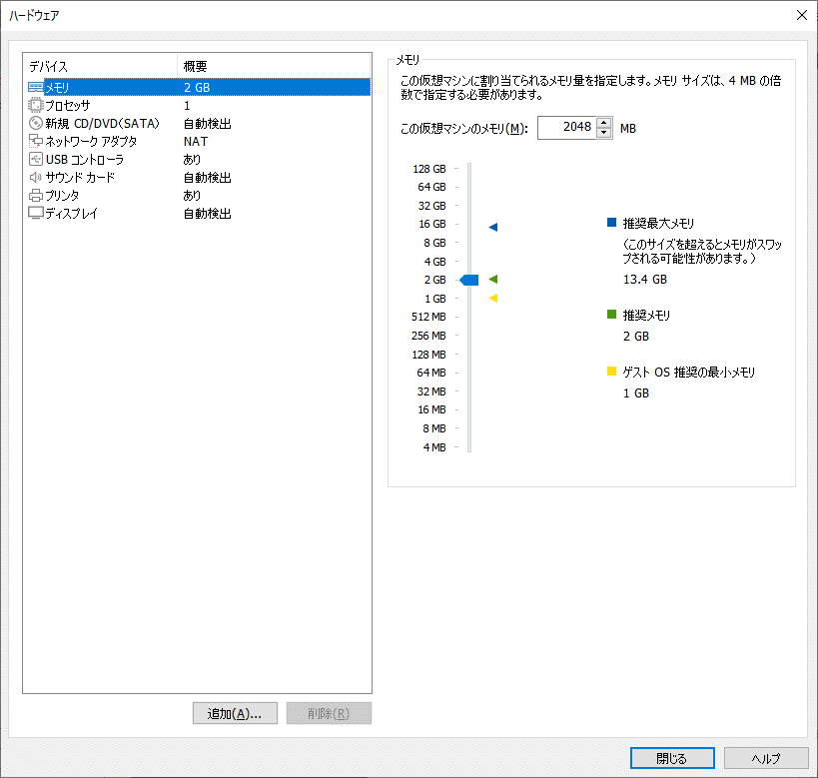The image size is (818, 778).
Task: Click the 4 MB scale label
Action: click(434, 447)
